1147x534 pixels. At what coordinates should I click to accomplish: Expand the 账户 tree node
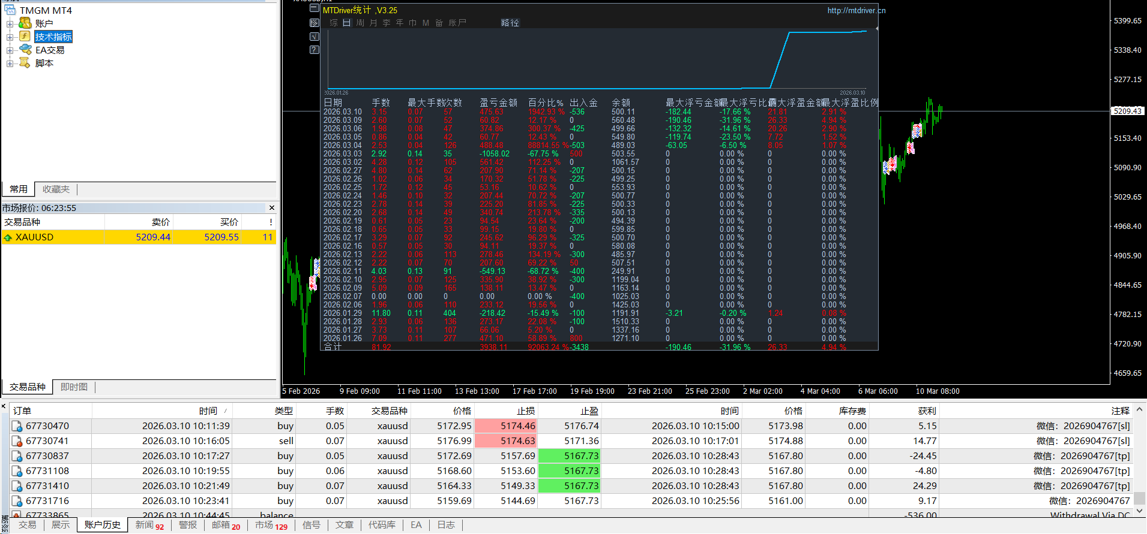(10, 24)
